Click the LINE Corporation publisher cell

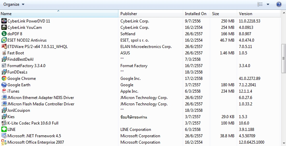pos(136,130)
